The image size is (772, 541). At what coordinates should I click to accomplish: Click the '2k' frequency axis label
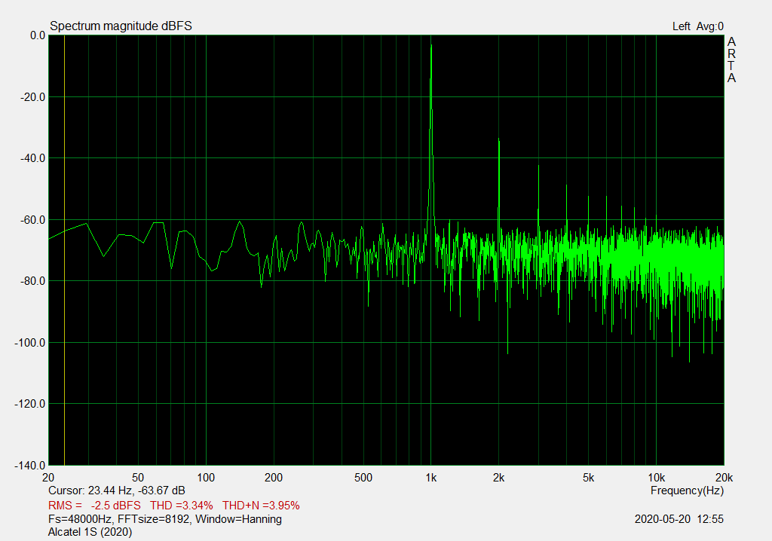499,478
